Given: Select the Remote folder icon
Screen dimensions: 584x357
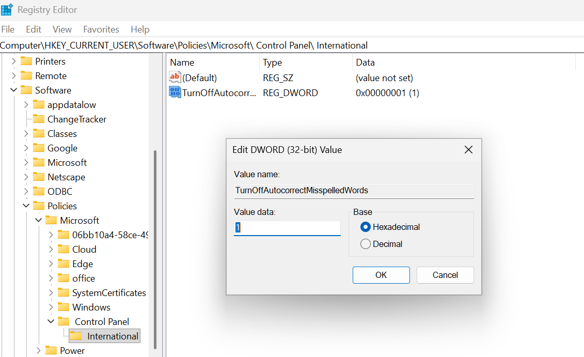Looking at the screenshot, I should coord(26,75).
